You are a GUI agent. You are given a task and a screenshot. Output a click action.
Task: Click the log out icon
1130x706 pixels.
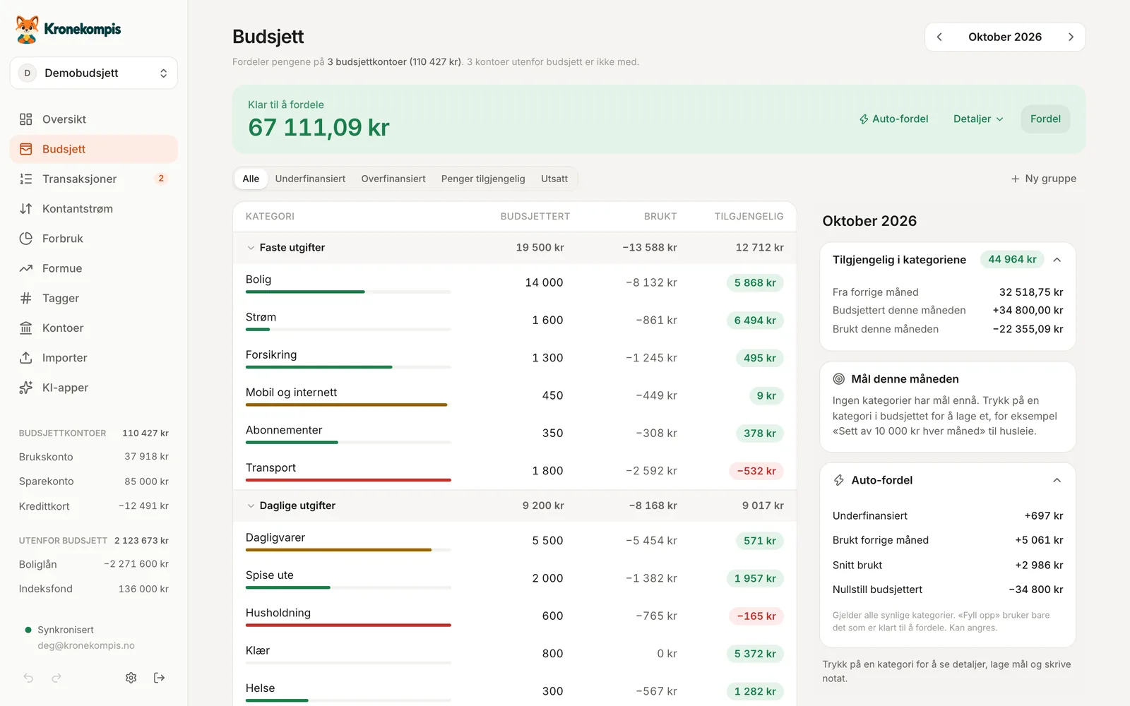[x=160, y=678]
